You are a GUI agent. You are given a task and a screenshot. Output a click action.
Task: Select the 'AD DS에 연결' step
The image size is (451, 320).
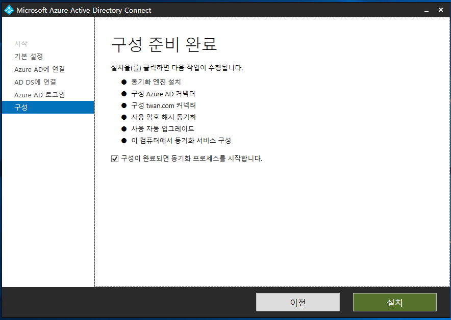(x=35, y=82)
